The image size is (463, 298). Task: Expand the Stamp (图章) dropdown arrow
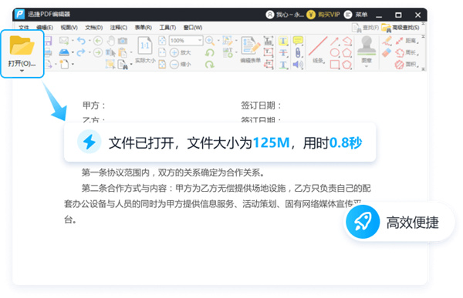(x=367, y=66)
